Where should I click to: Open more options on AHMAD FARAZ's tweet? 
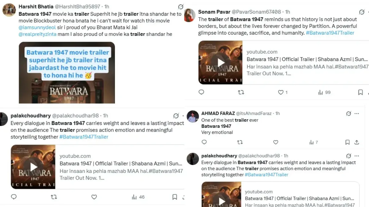[357, 113]
